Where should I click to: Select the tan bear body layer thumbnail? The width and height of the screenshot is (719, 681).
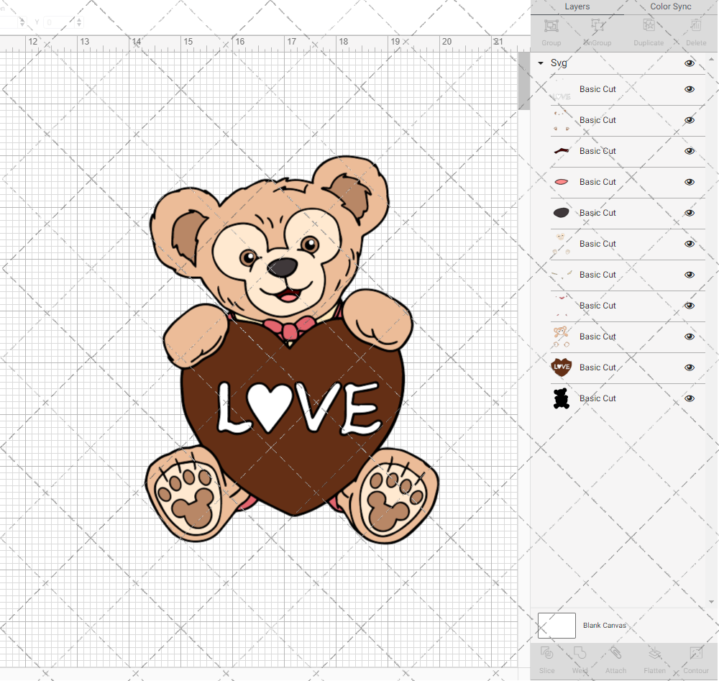point(562,337)
